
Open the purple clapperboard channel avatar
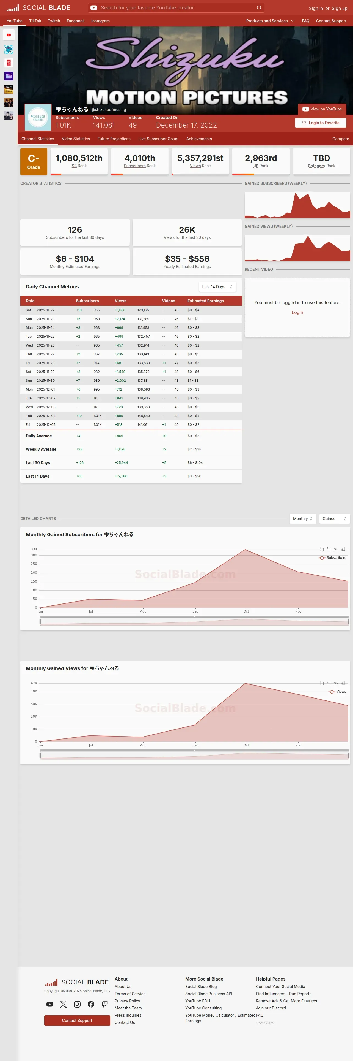(9, 76)
